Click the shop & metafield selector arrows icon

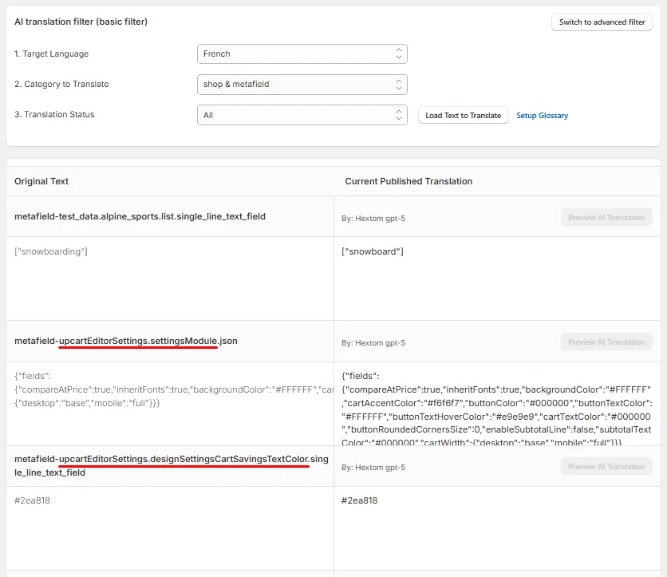pos(399,85)
